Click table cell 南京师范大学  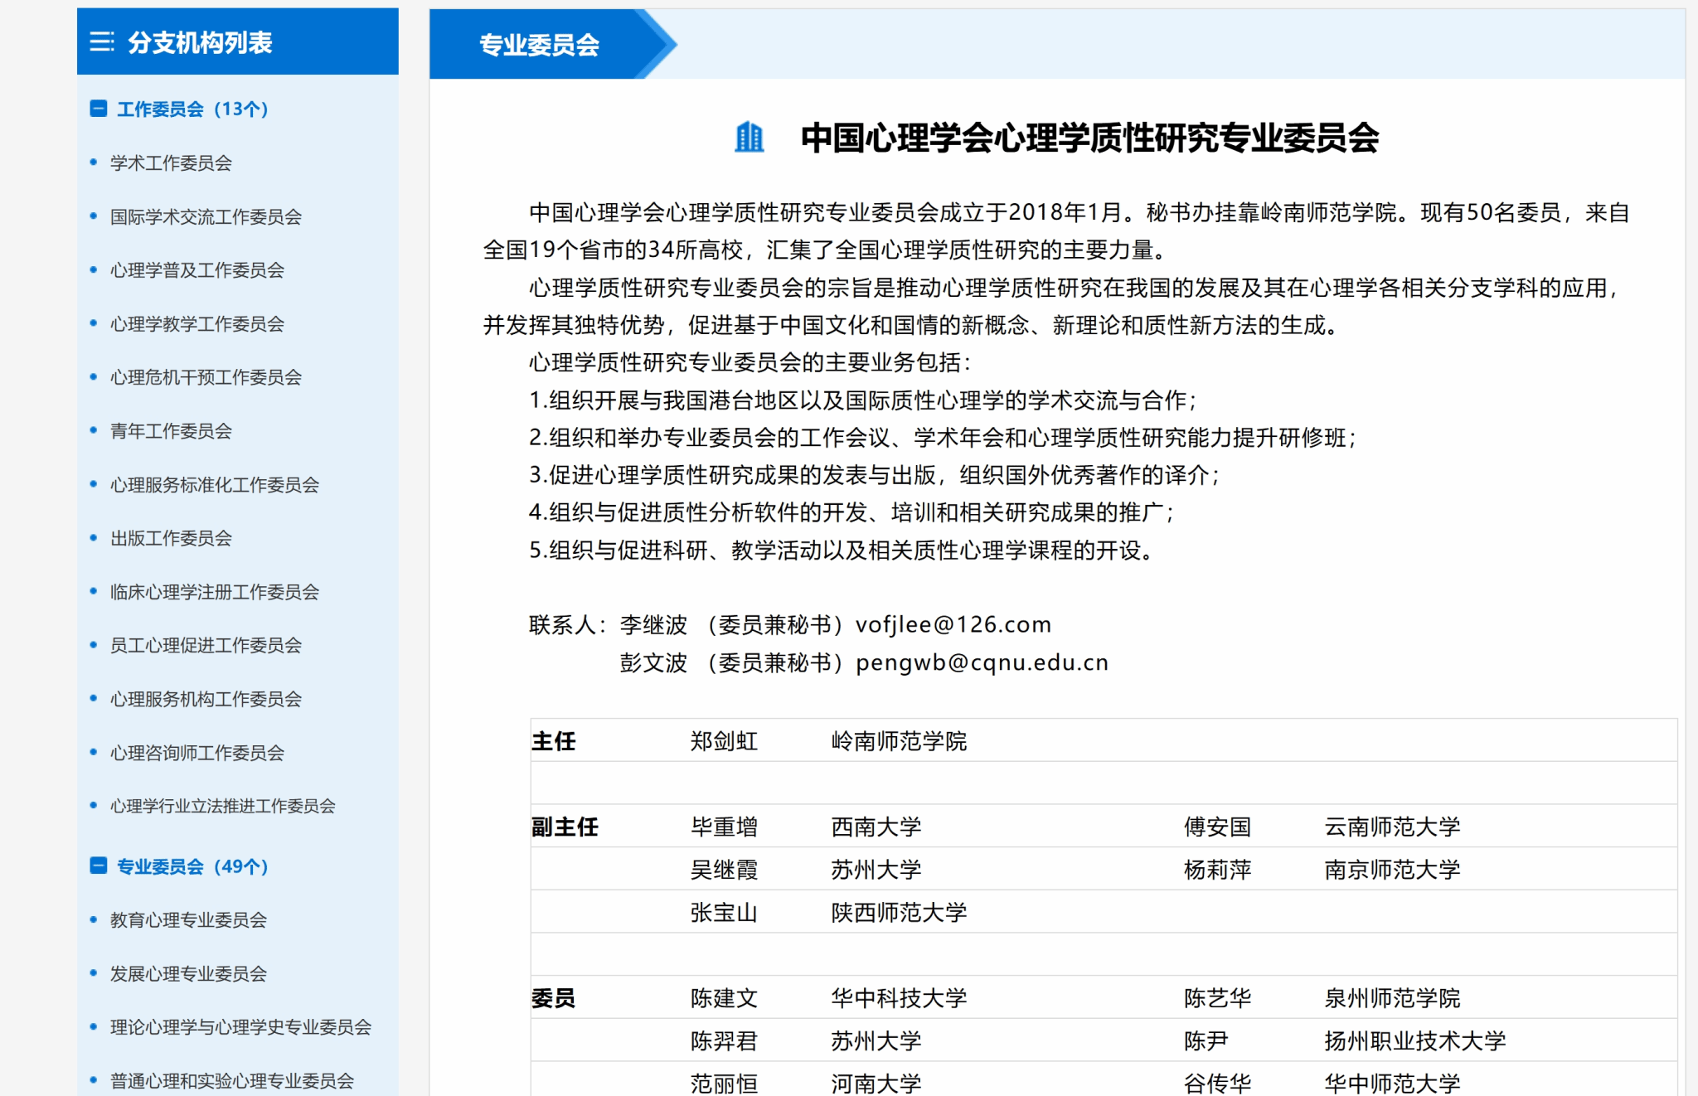pos(1392,869)
